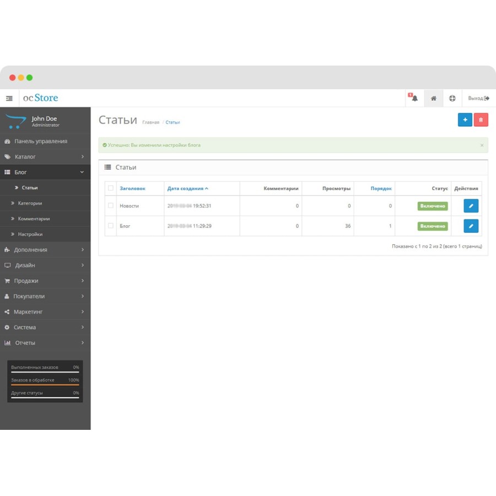
Task: Tick the select-all checkbox in table header
Action: (111, 188)
